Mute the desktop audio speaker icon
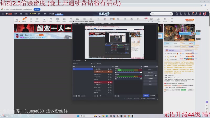This screenshot has height=118, width=210. tap(116, 79)
